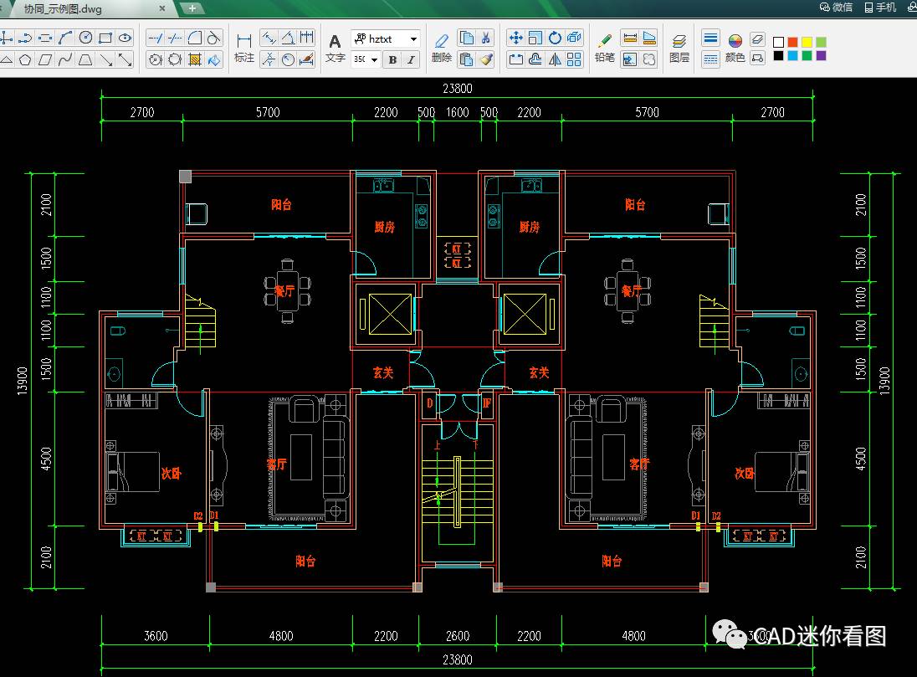Pick the purple color swatch
917x677 pixels.
coord(821,55)
